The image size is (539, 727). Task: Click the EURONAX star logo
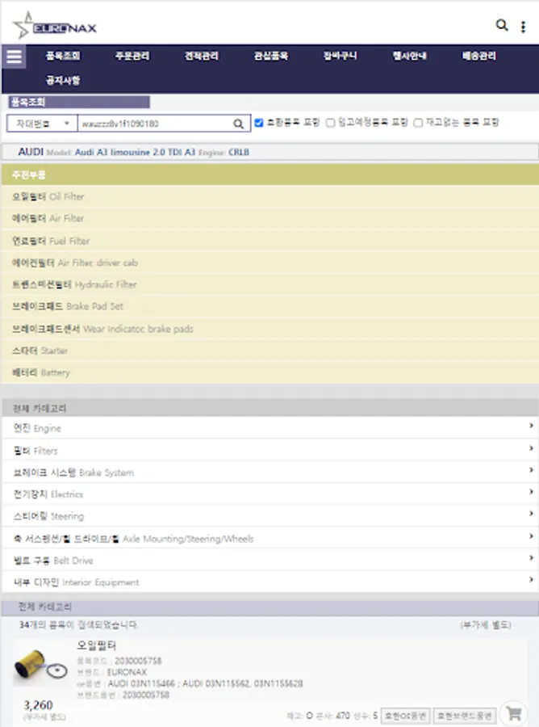[54, 26]
